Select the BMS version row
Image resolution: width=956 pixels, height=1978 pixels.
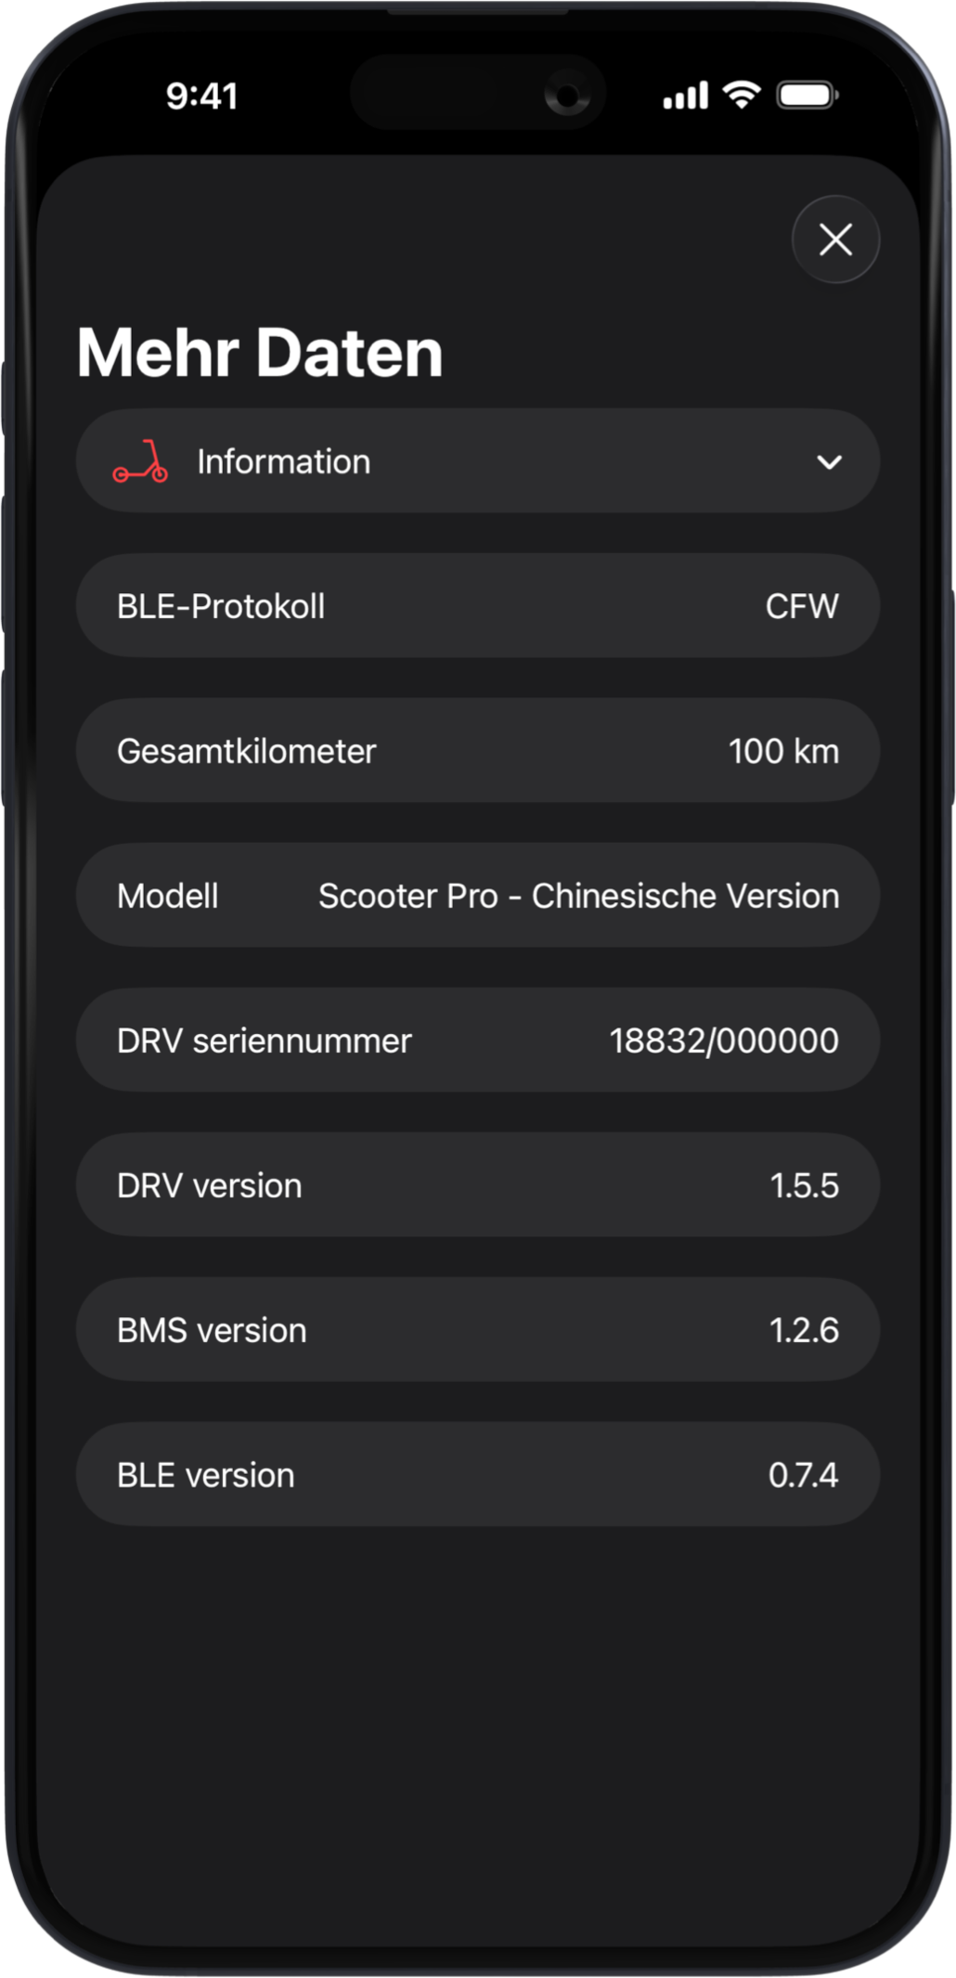pos(212,1331)
